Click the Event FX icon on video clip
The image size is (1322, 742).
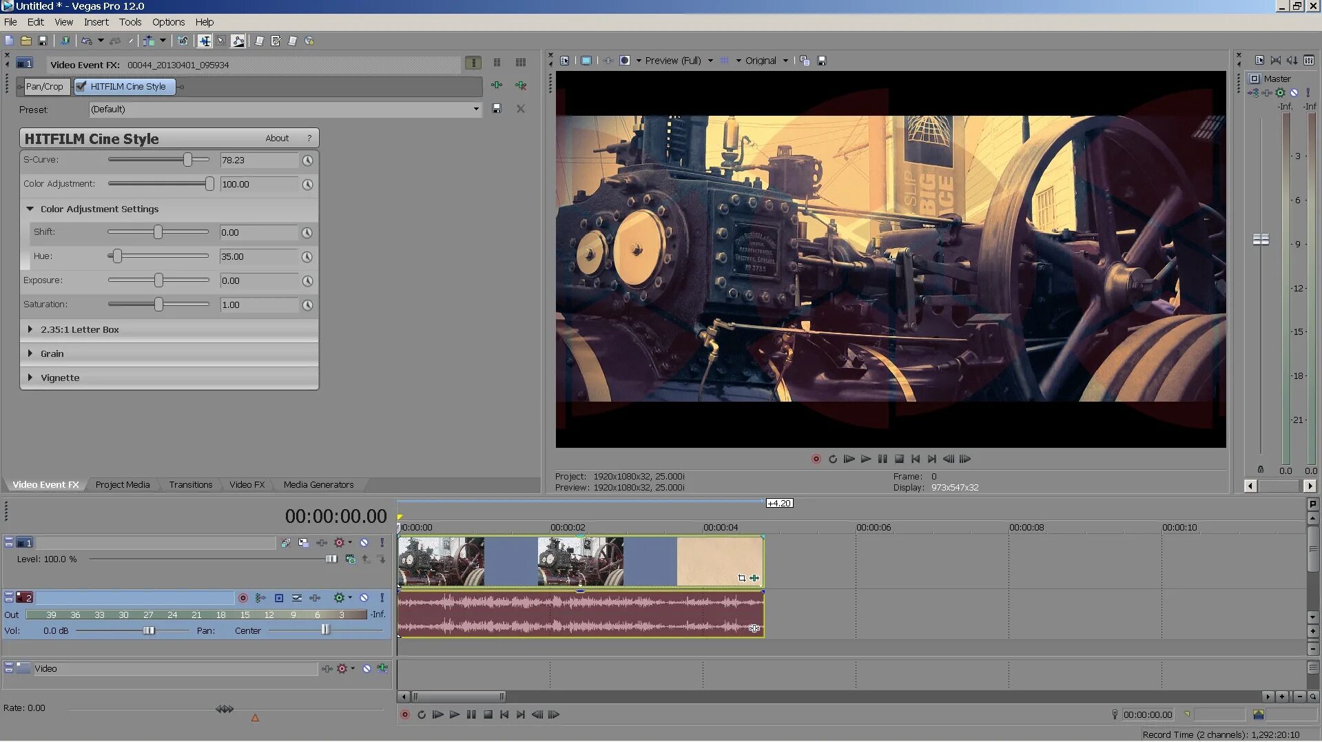coord(754,578)
